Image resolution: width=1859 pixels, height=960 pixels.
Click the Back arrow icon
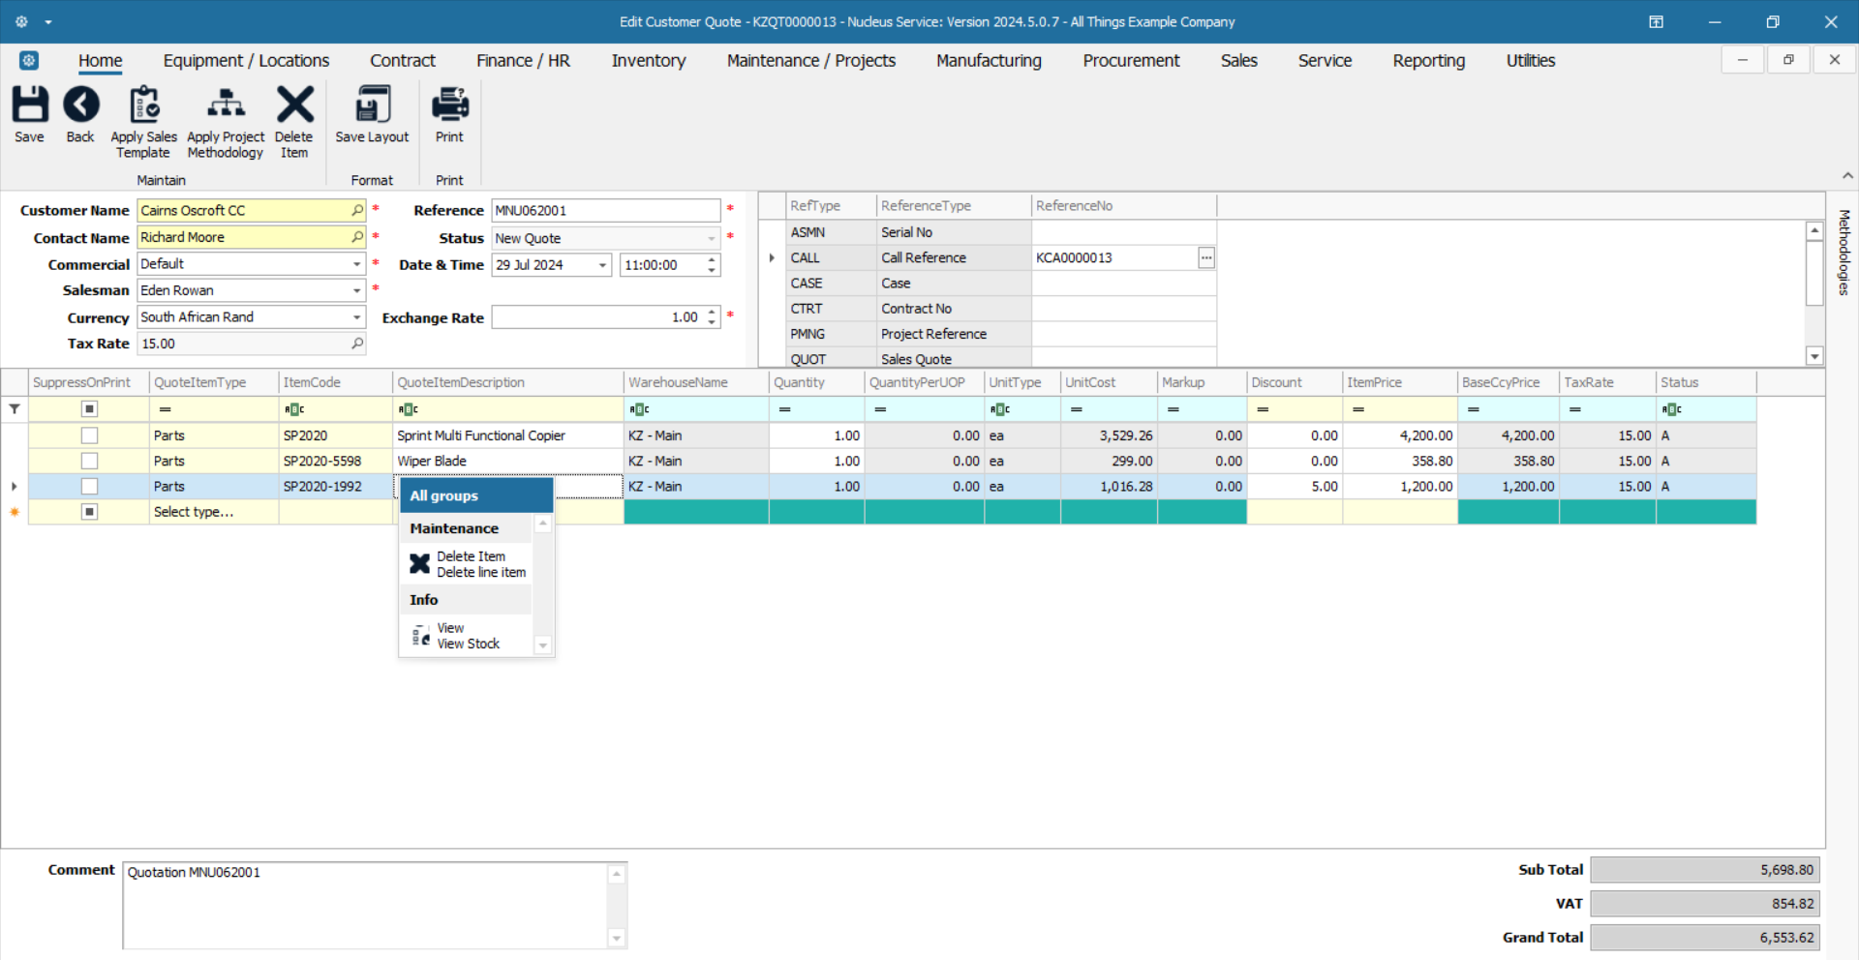[80, 105]
